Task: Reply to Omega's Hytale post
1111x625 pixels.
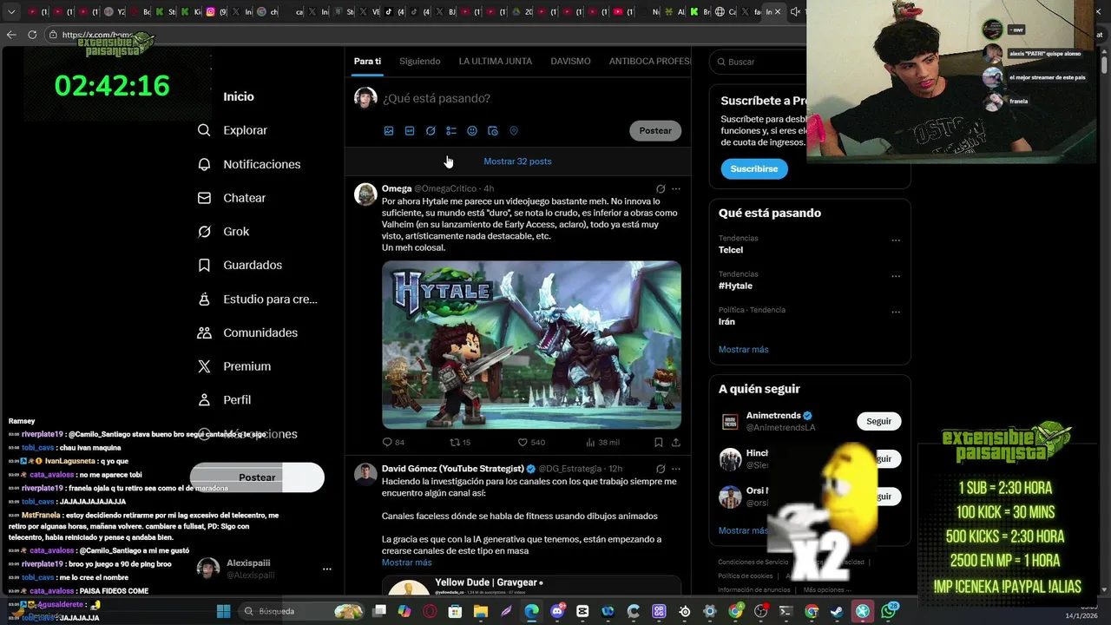Action: (x=393, y=443)
